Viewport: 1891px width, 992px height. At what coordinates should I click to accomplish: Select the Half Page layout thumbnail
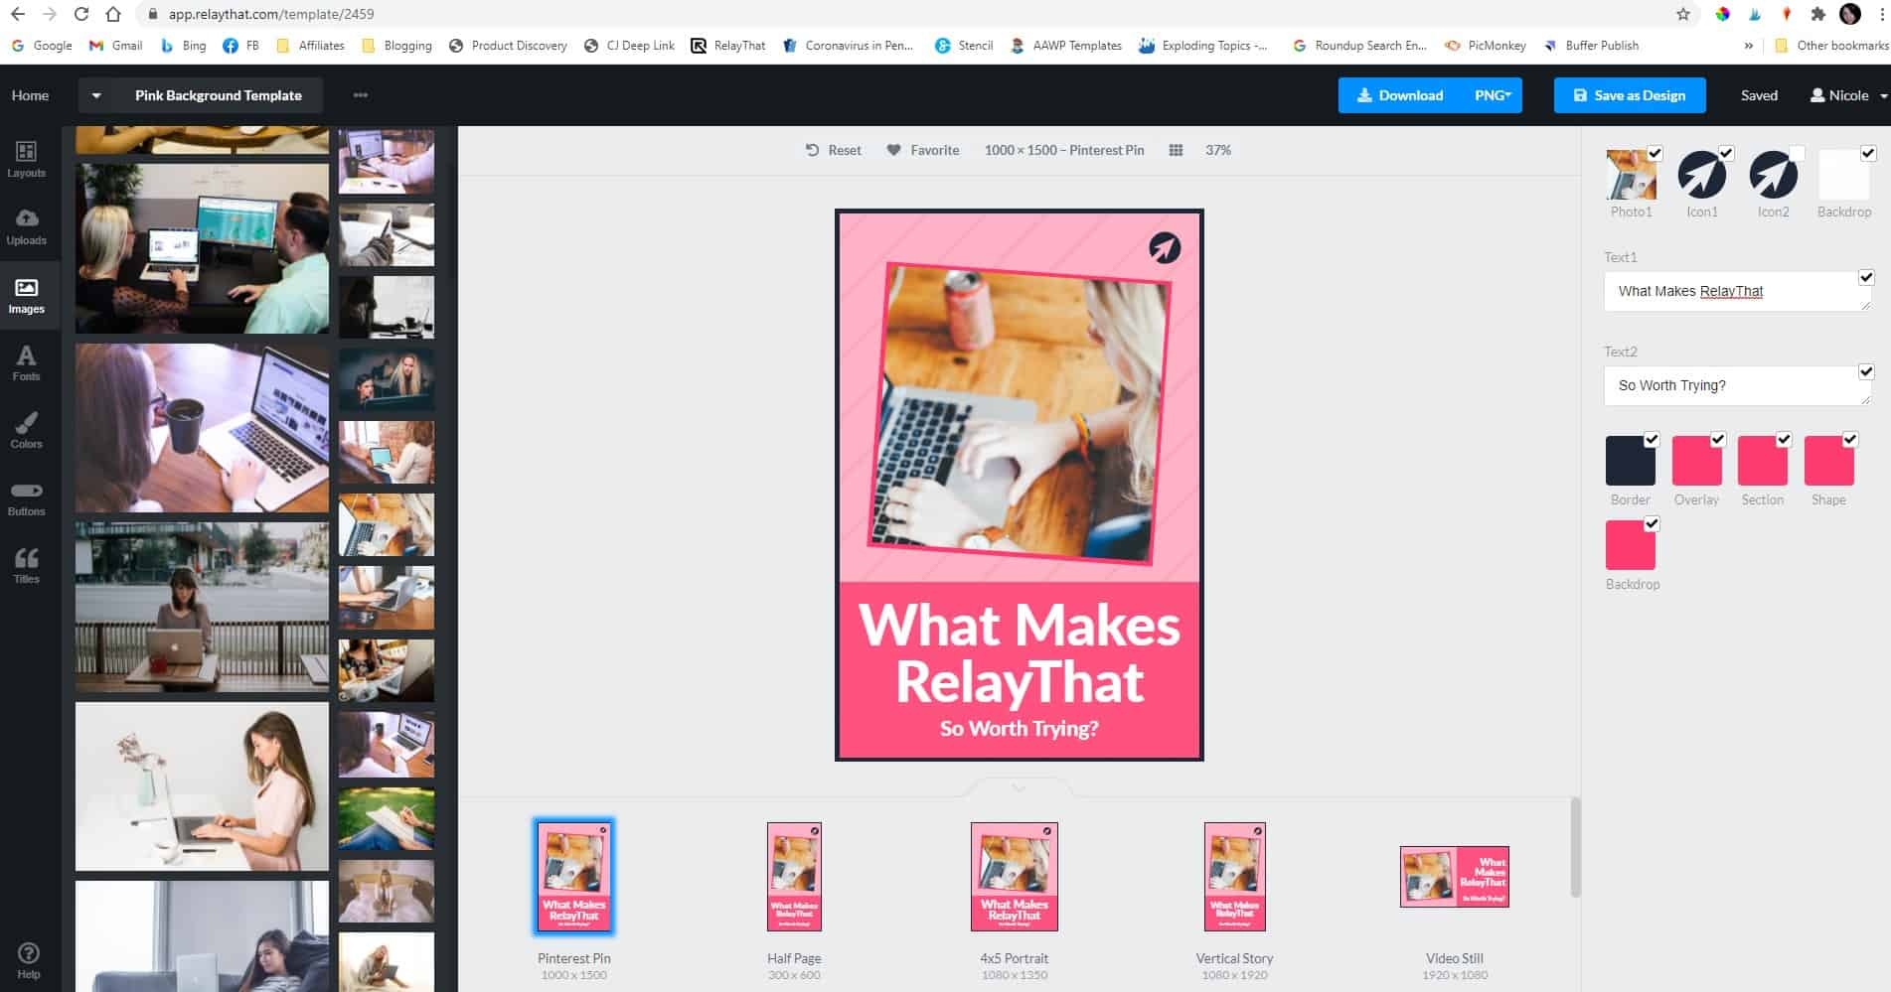pyautogui.click(x=794, y=877)
